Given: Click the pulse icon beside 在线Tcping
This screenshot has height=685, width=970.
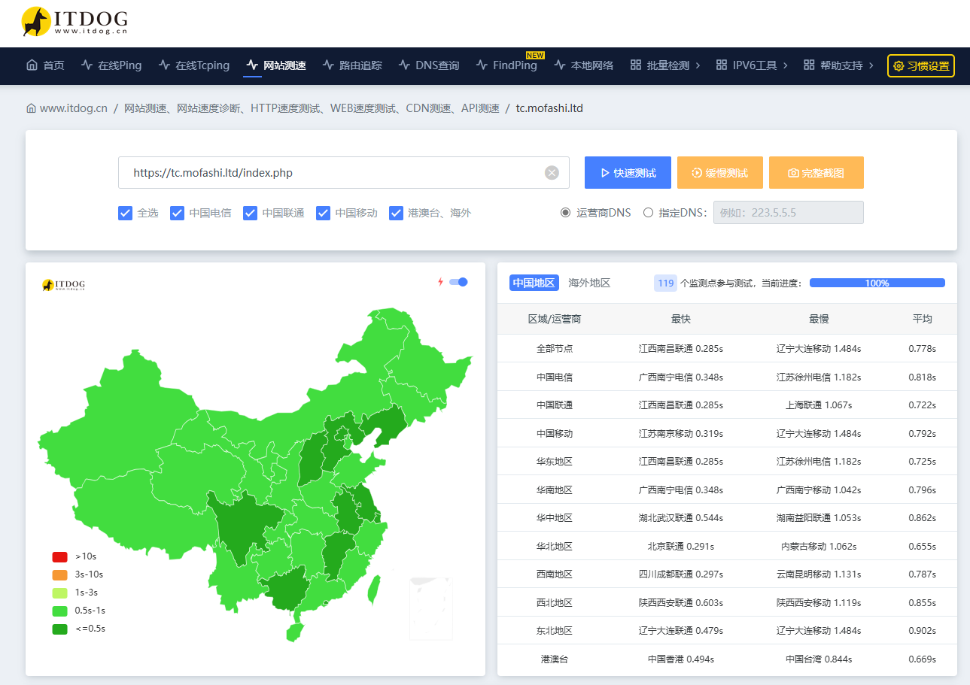Looking at the screenshot, I should (x=165, y=65).
